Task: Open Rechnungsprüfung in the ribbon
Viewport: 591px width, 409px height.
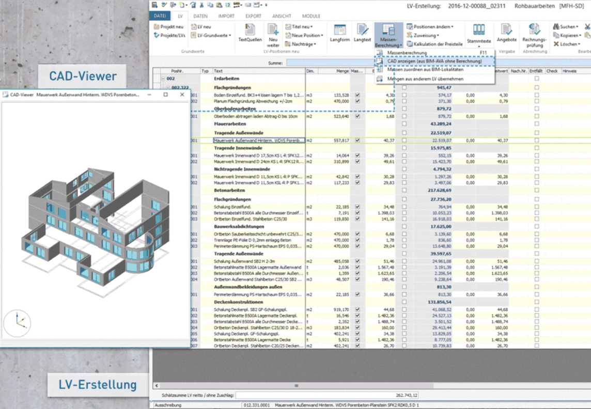Action: [x=535, y=35]
